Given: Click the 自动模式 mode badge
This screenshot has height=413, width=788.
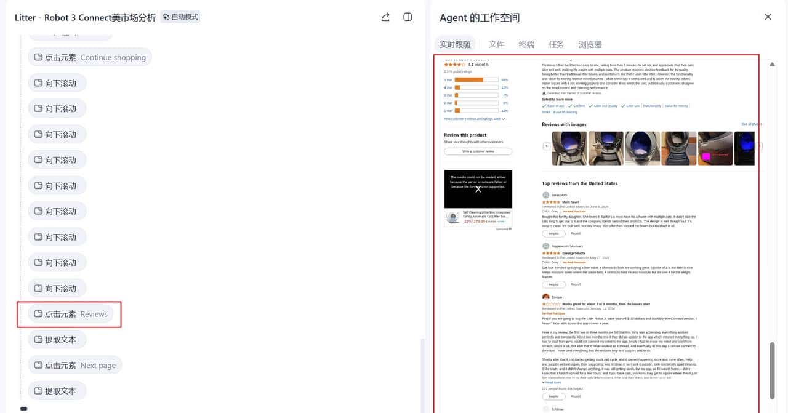Looking at the screenshot, I should 180,17.
